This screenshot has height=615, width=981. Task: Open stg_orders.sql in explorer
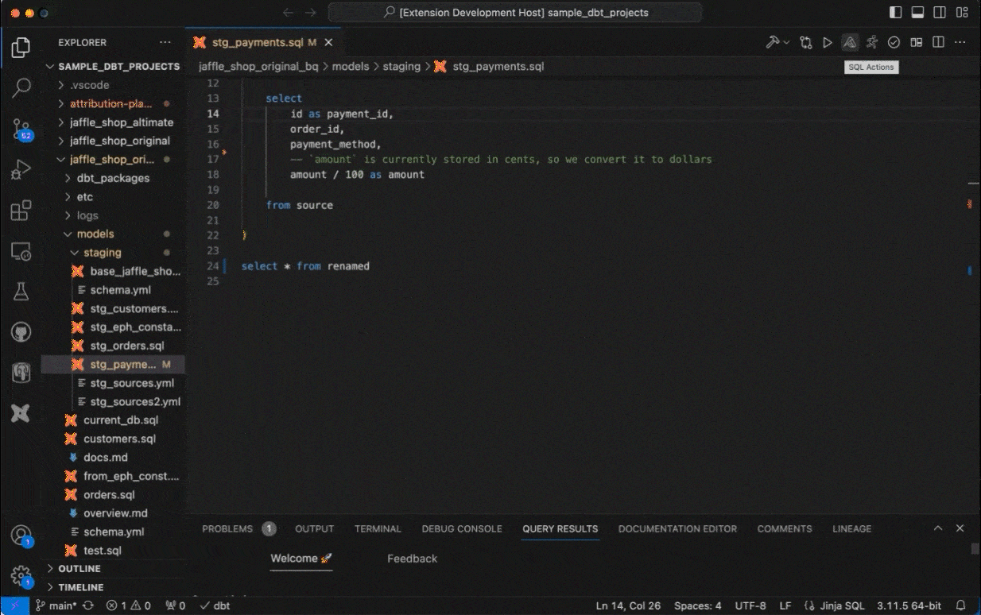tap(113, 346)
